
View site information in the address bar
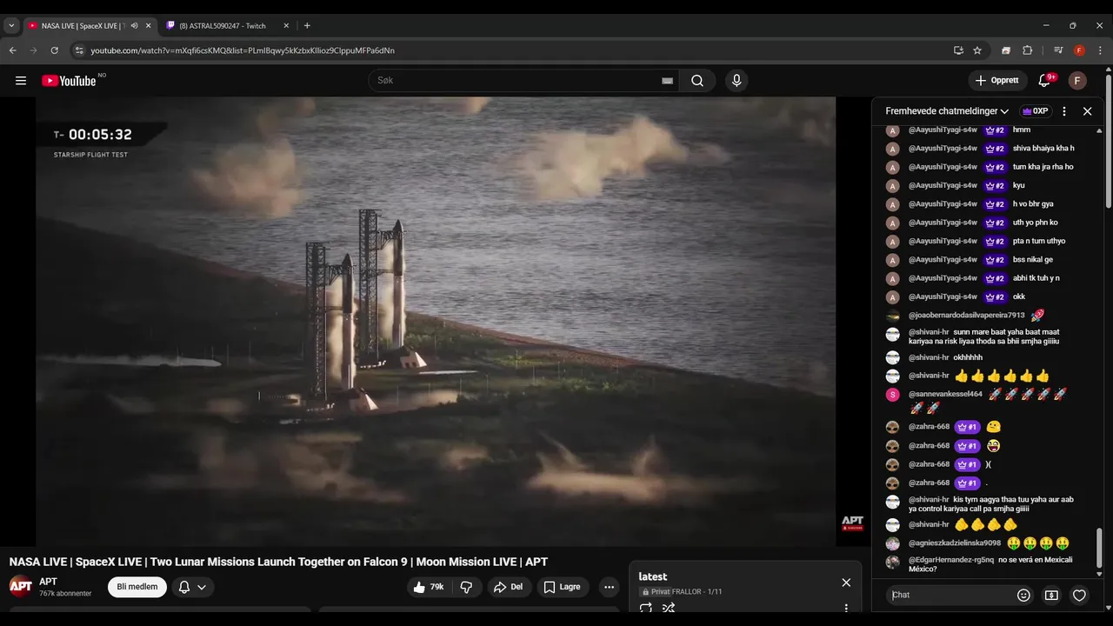(79, 50)
